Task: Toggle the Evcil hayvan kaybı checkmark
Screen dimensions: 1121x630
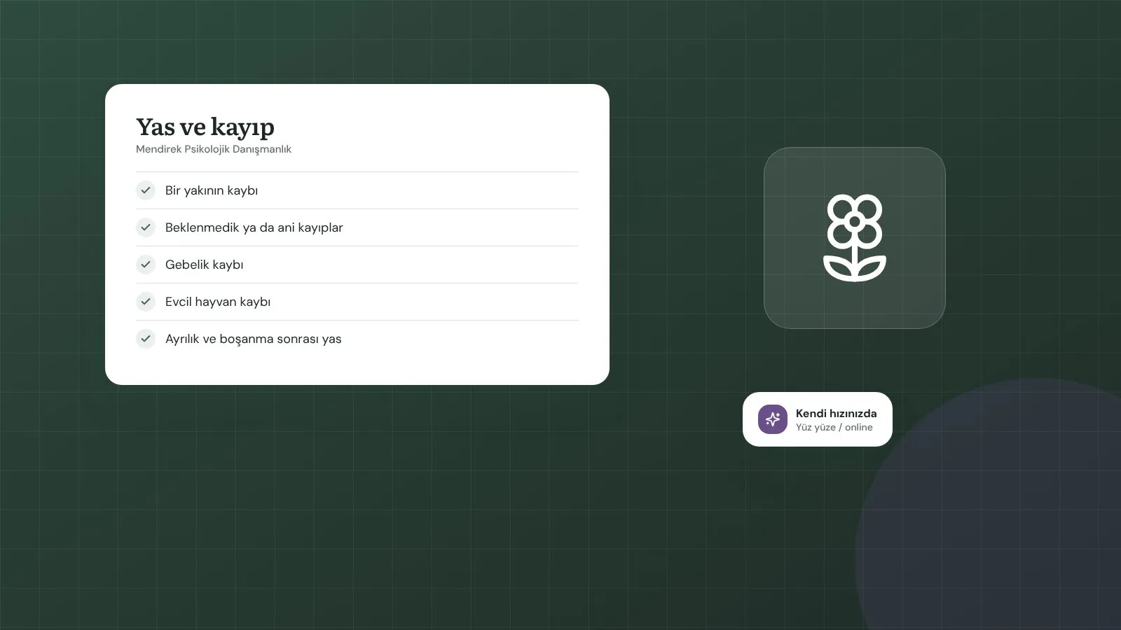Action: [x=146, y=302]
